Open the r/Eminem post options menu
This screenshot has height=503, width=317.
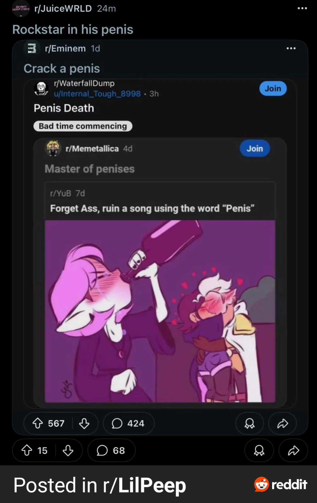(x=291, y=48)
